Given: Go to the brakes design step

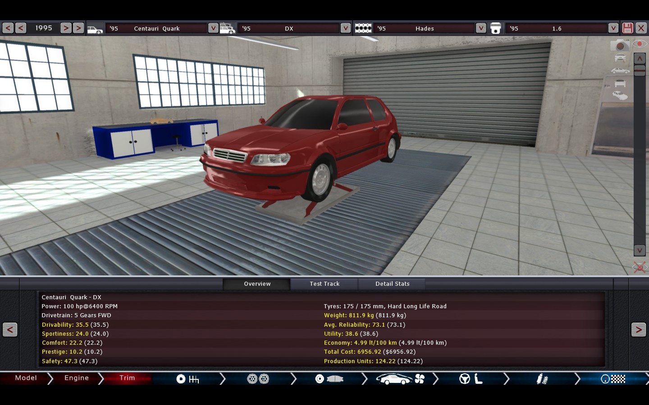Looking at the screenshot, I should tap(329, 379).
